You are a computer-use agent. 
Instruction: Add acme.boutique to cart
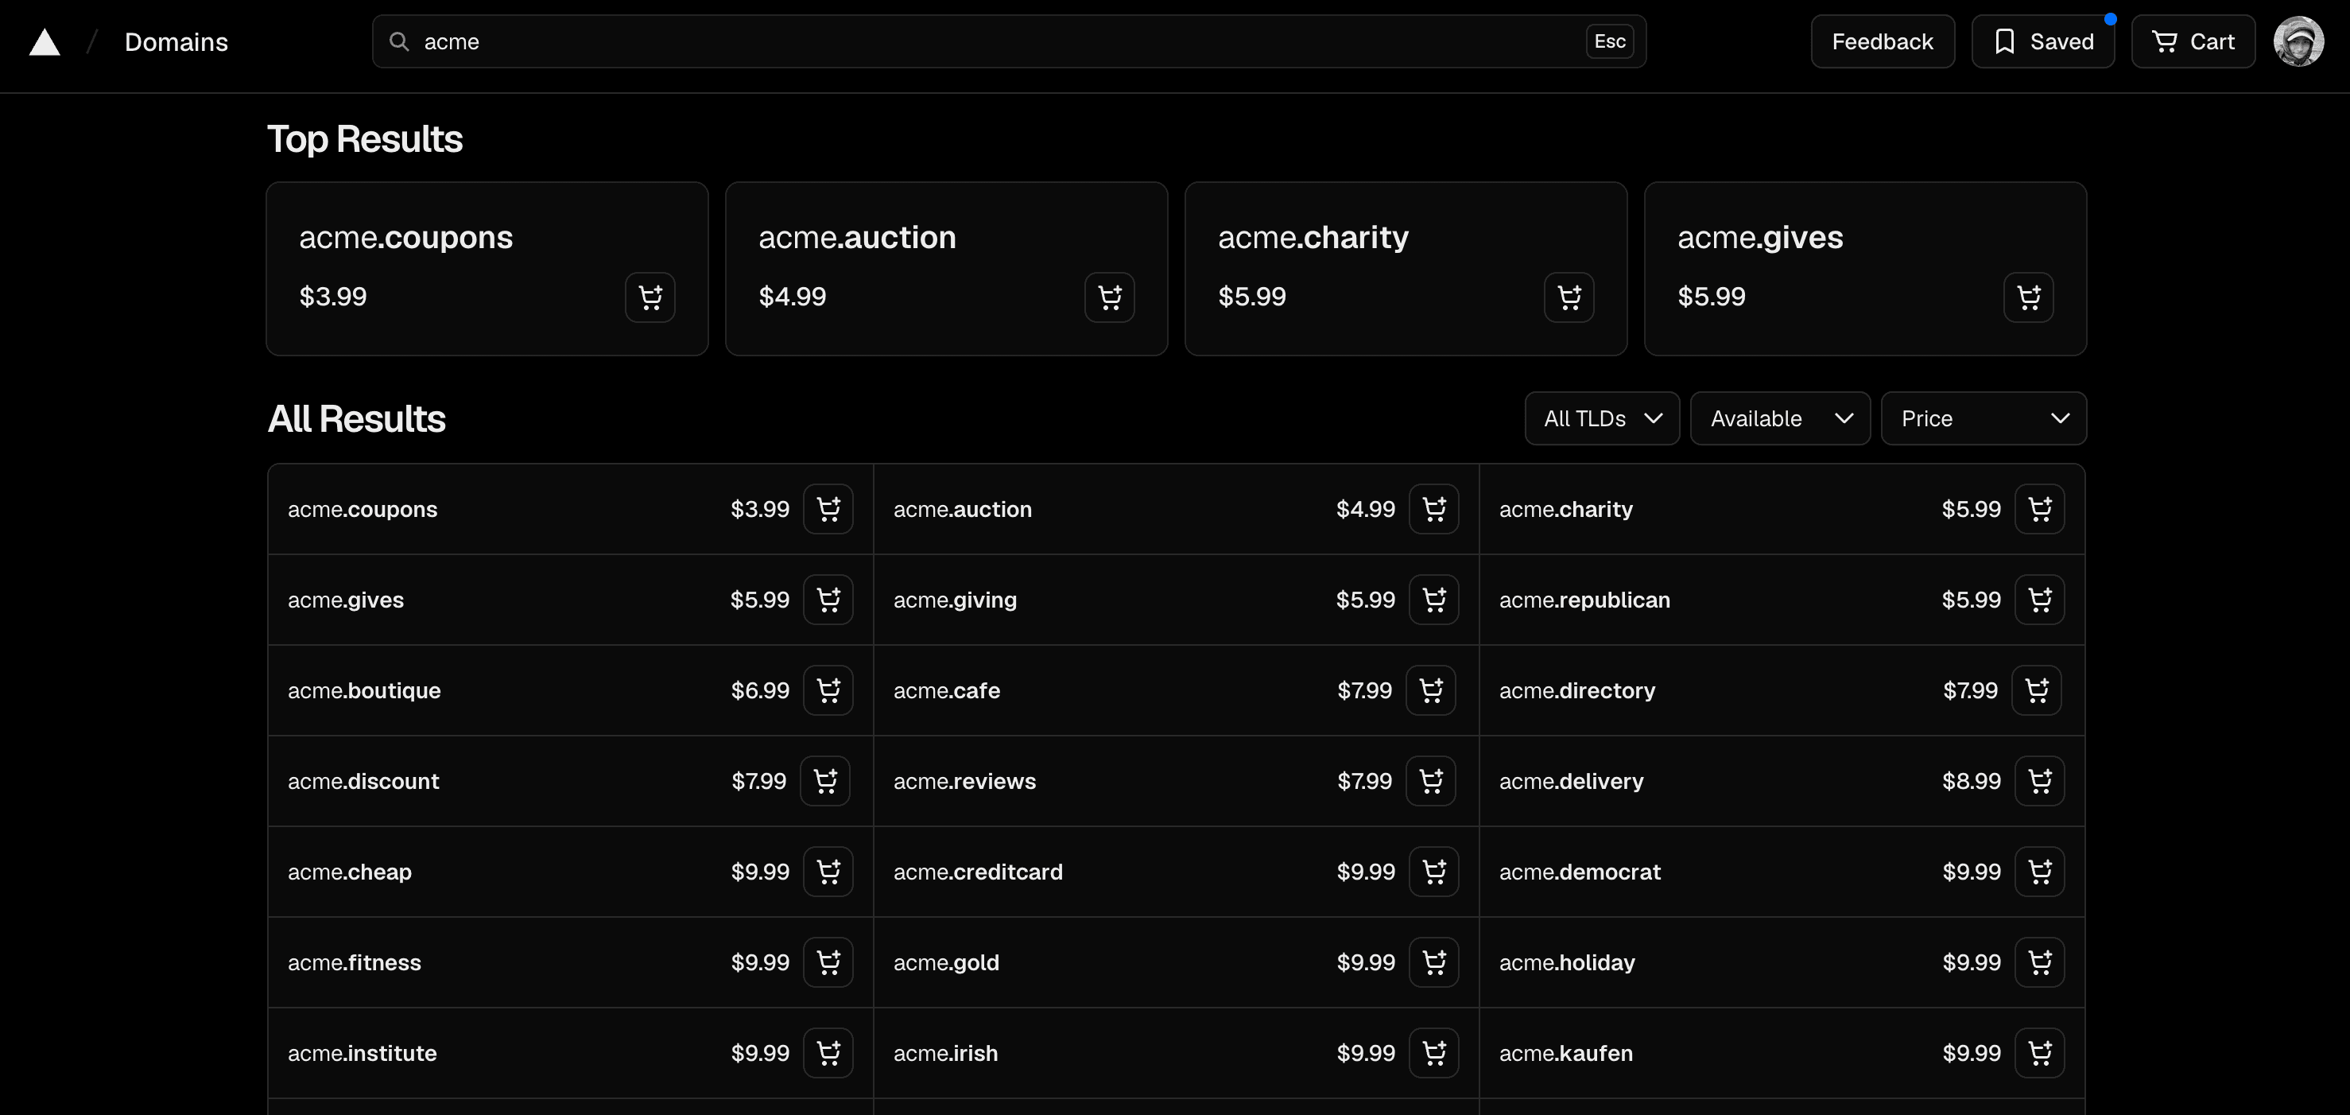[828, 690]
